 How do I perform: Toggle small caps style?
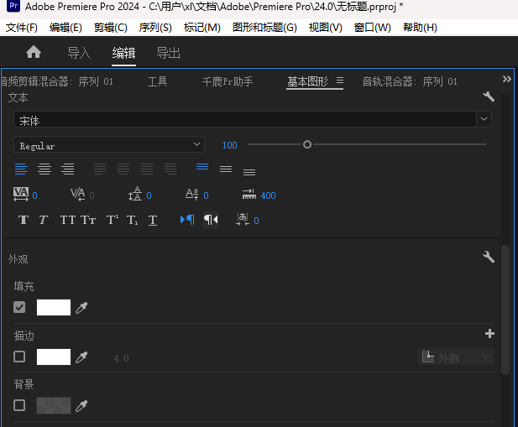(88, 220)
